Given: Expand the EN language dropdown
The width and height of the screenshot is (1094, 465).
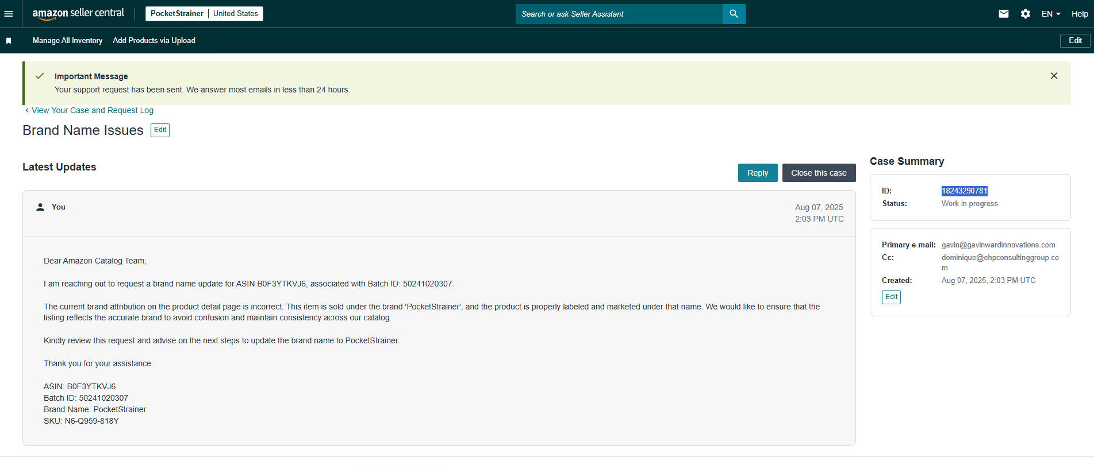Looking at the screenshot, I should pos(1050,14).
